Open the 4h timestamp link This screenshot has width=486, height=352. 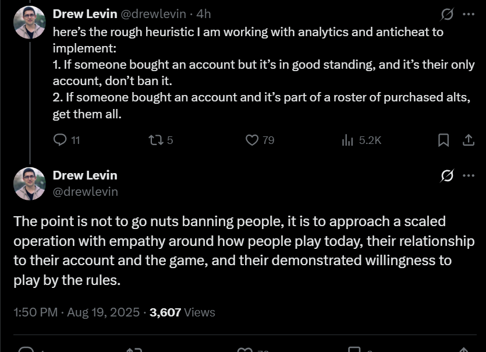[x=204, y=14]
